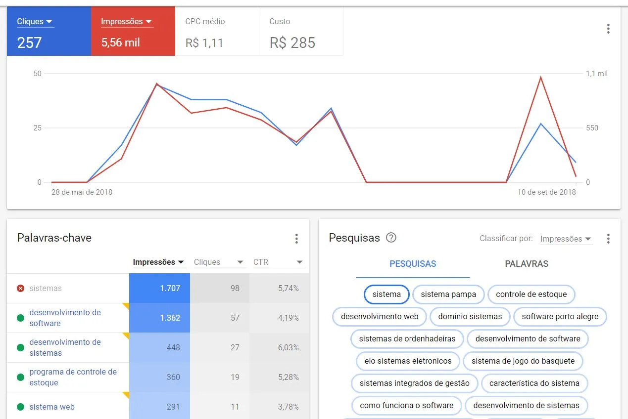Select the elo sistemas eletronicos chip
Screen dimensions: 628x419
(x=408, y=361)
